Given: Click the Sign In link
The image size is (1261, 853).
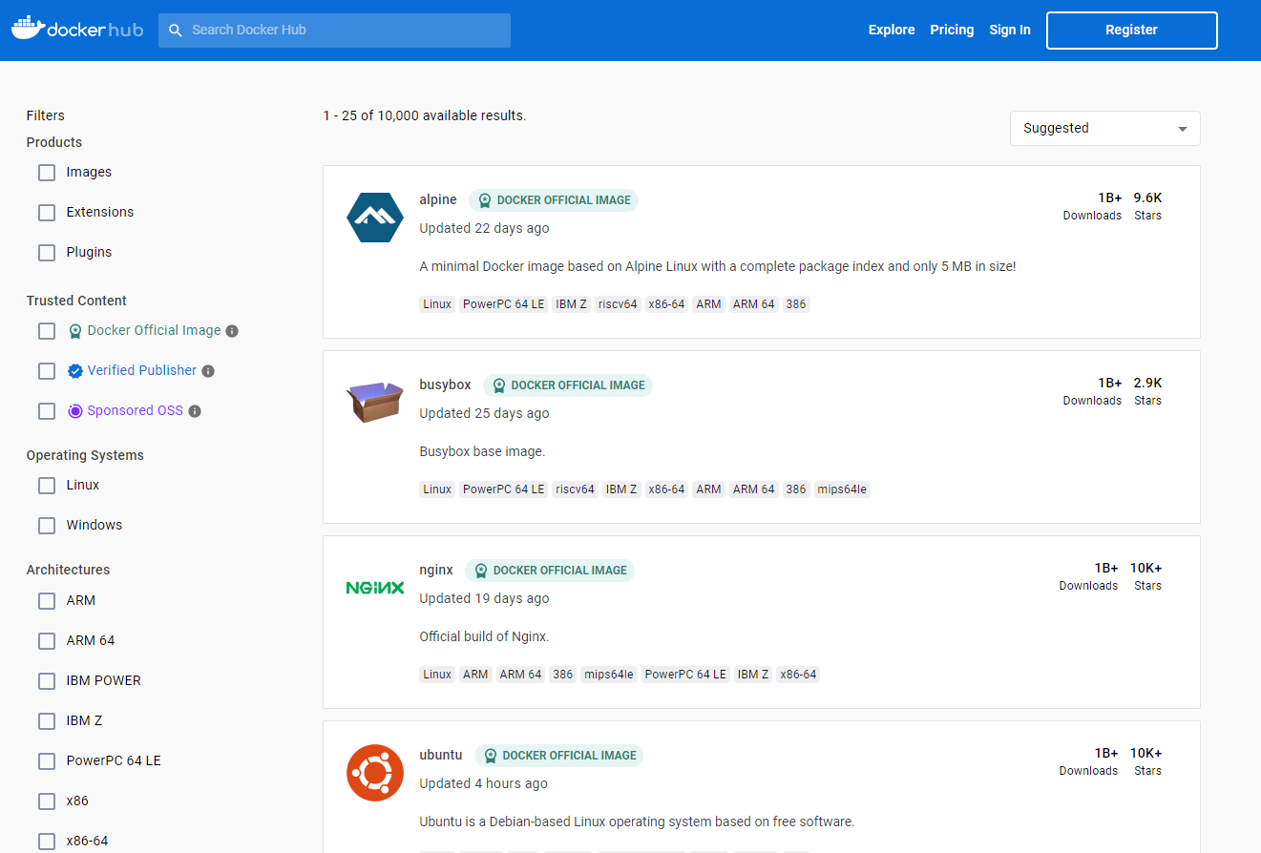Looking at the screenshot, I should point(1010,31).
